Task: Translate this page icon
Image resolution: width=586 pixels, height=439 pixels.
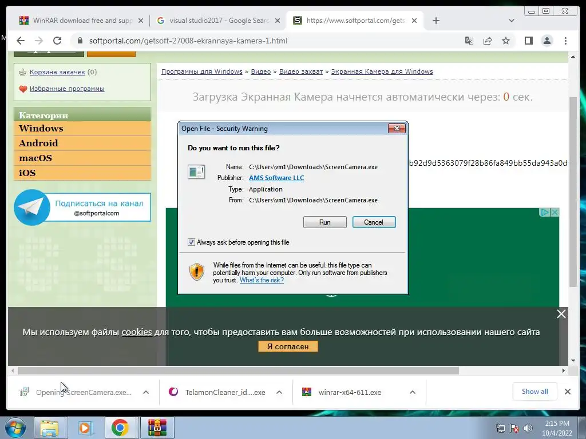Action: click(x=469, y=41)
